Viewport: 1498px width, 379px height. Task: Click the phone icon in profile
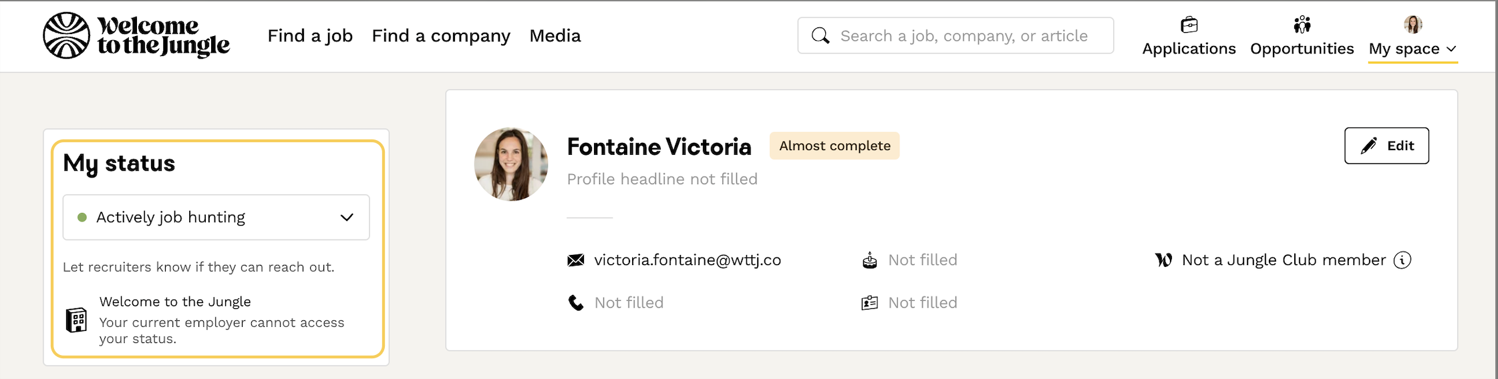[x=575, y=303]
